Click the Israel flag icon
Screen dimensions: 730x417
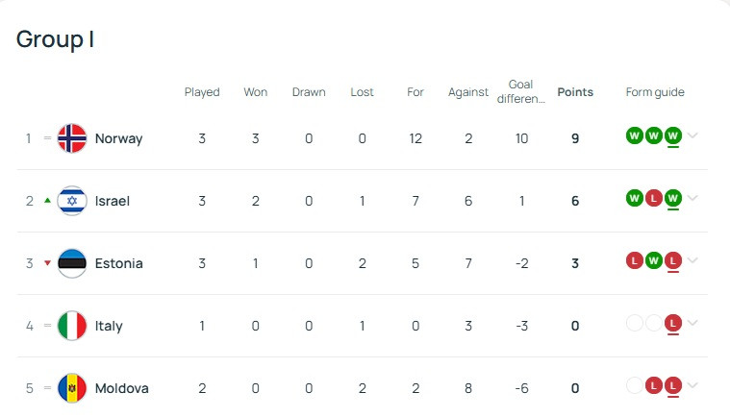(72, 201)
